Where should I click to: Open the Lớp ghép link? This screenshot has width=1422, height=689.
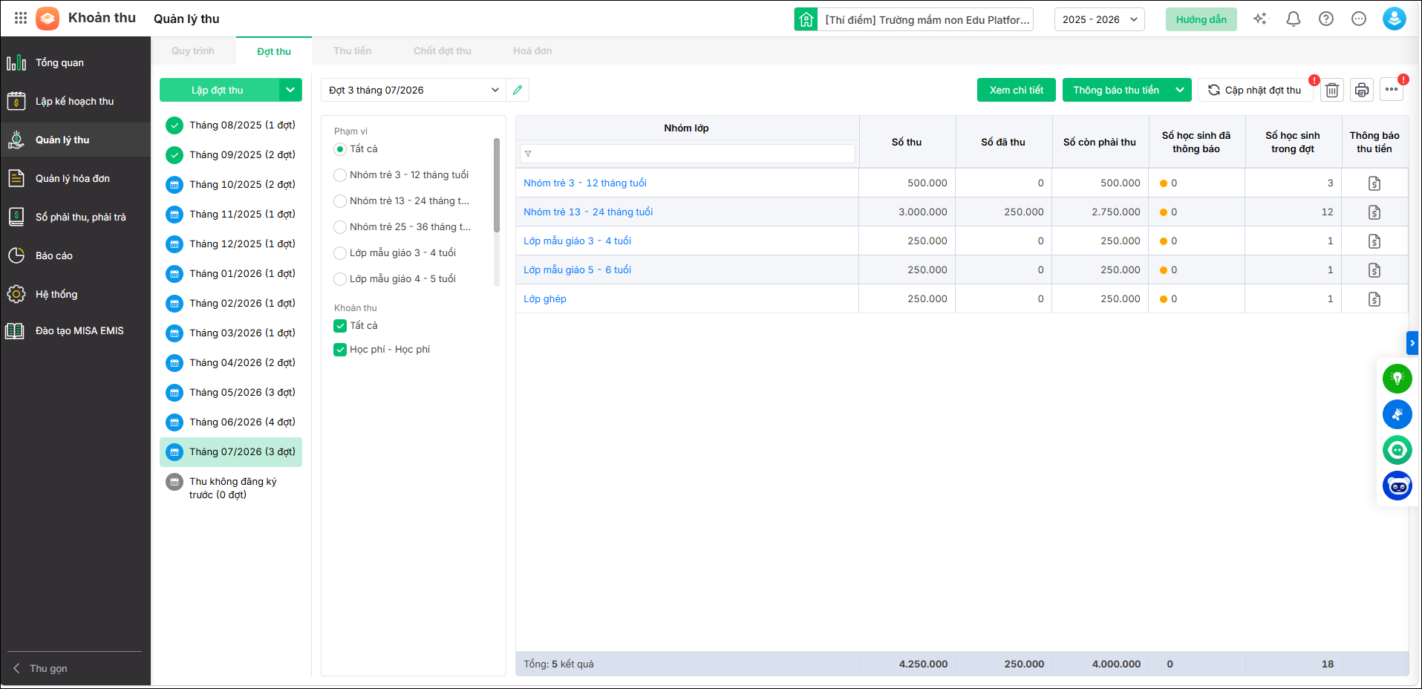pyautogui.click(x=545, y=298)
